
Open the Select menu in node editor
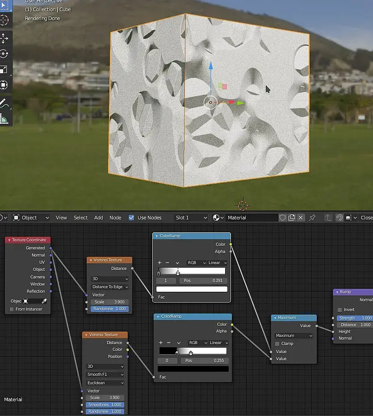(x=80, y=218)
